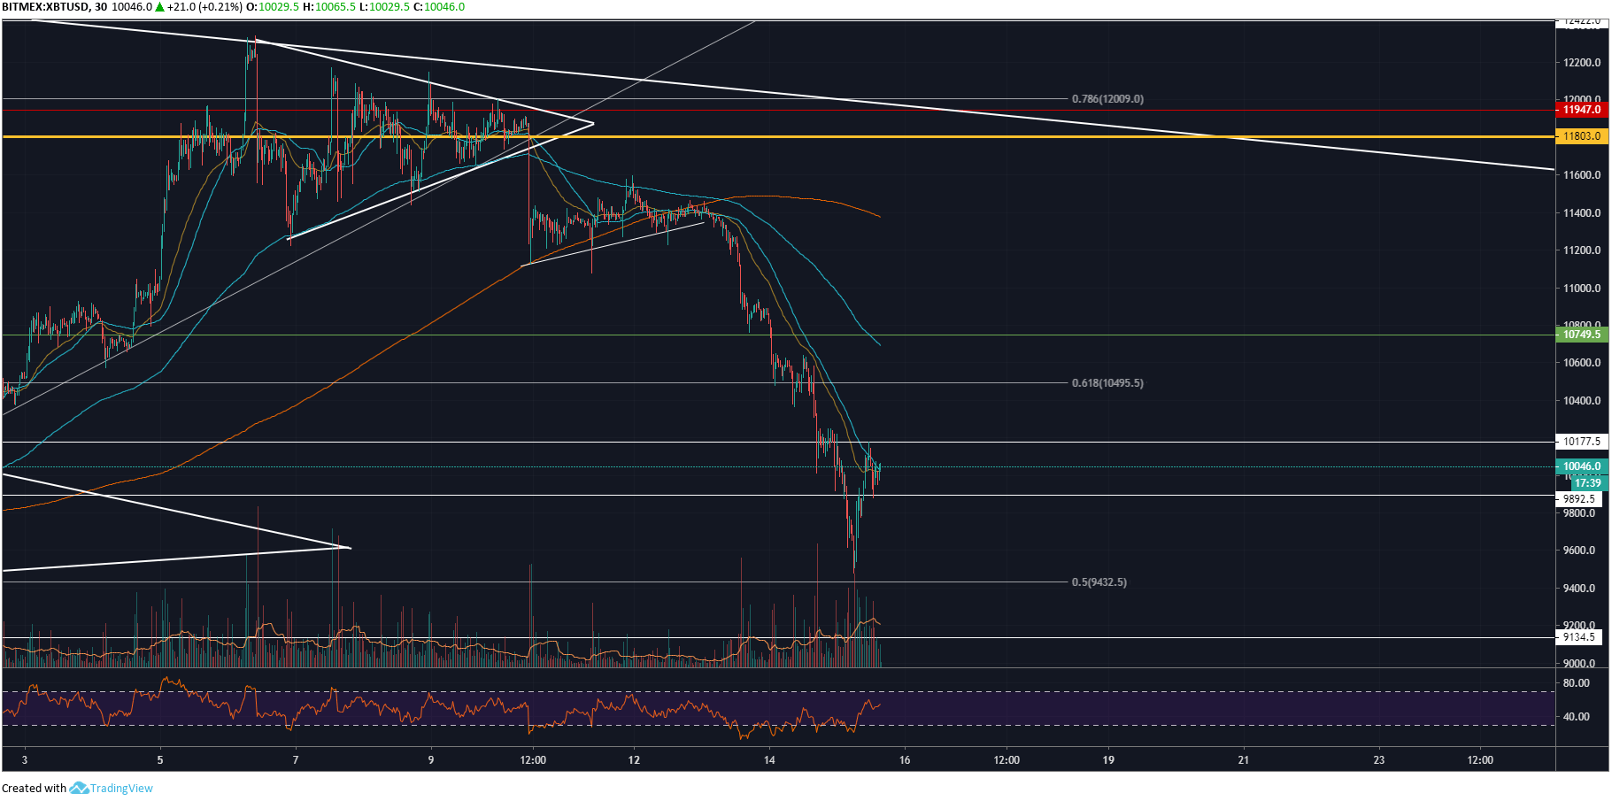Click the date label 7 on time axis

tap(296, 760)
